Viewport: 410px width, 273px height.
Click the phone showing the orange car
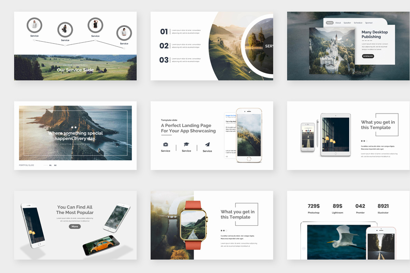click(101, 245)
